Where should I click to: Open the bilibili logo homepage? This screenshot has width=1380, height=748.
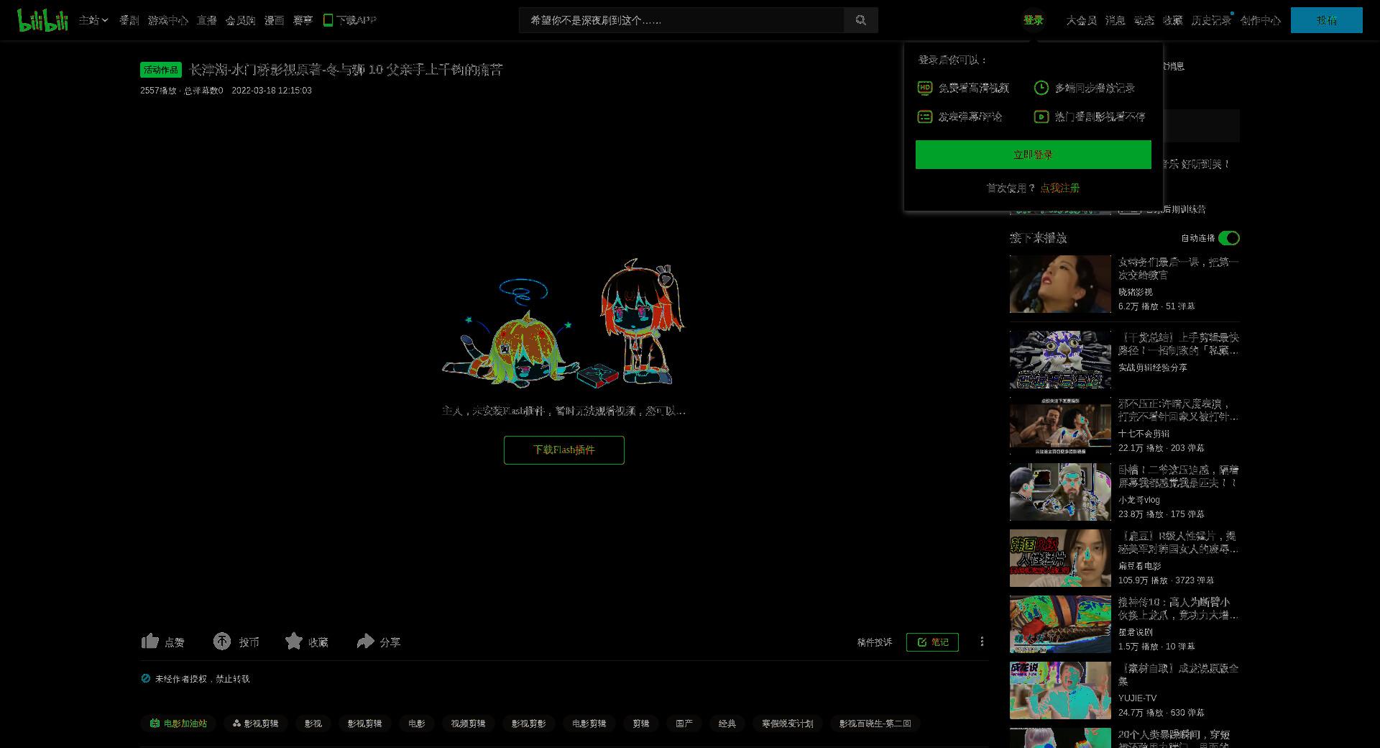[42, 20]
